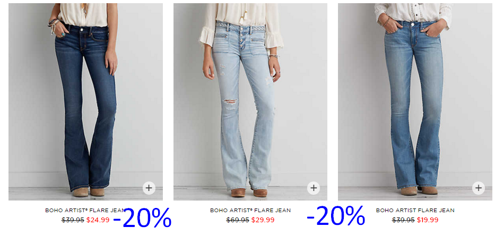
Task: Click first crossed-out $39.95 price
Action: 73,220
